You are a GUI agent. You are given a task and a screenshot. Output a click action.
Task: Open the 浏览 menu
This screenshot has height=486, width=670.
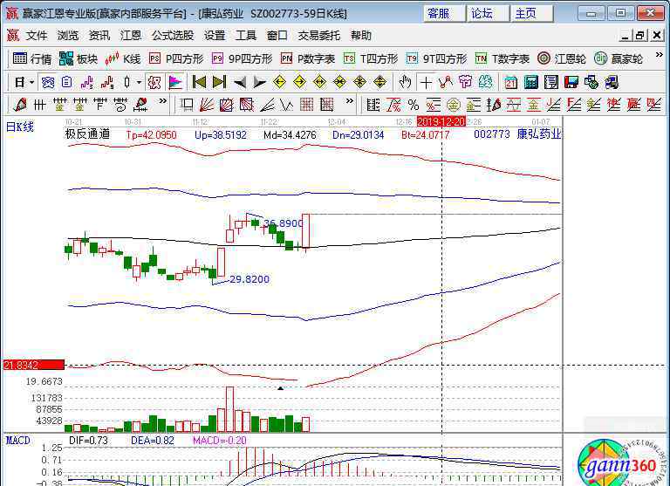tap(68, 36)
